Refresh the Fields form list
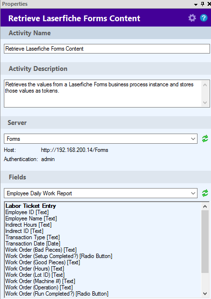 (x=205, y=193)
